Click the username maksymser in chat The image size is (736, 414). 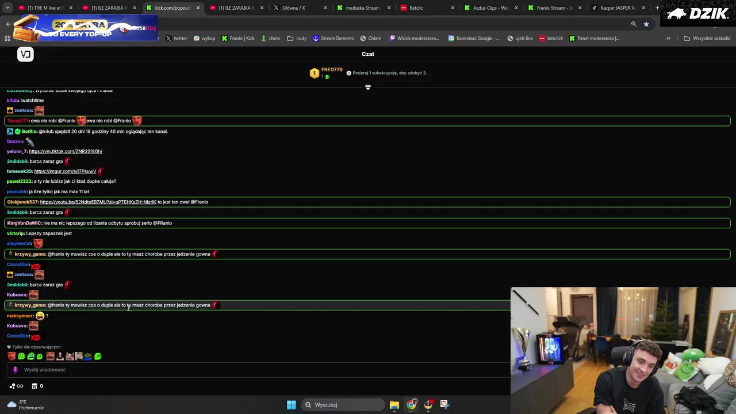(20, 316)
